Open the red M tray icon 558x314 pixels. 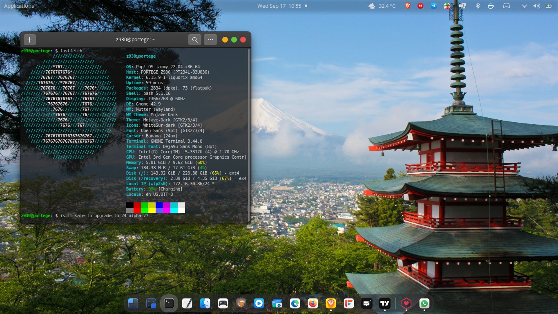point(420,6)
